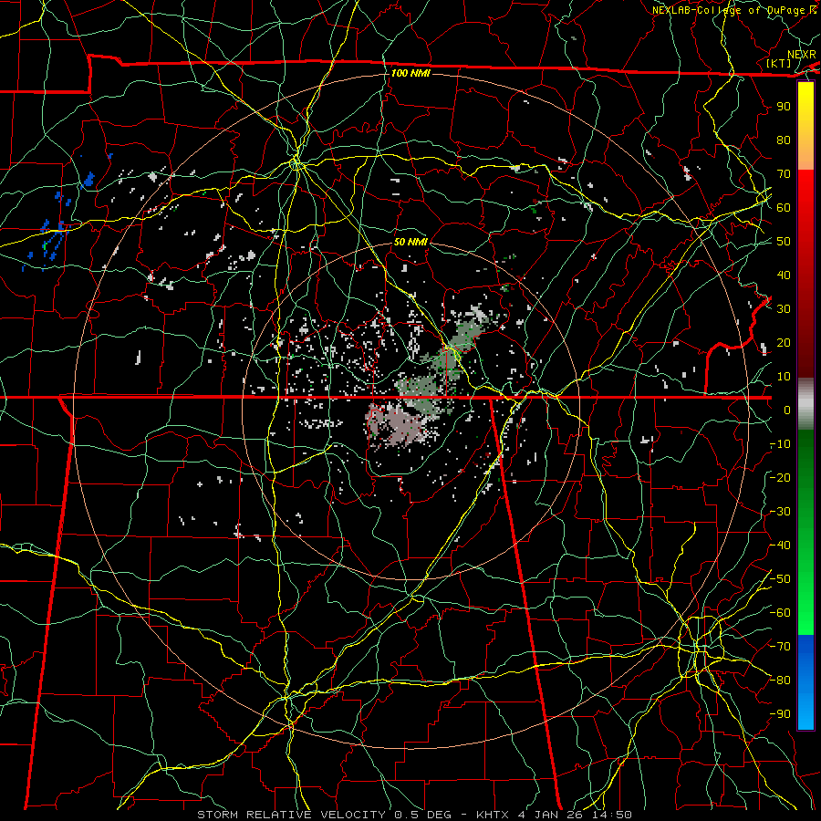The image size is (821, 821).
Task: Click the 40 value on the velocity scale
Action: point(784,275)
